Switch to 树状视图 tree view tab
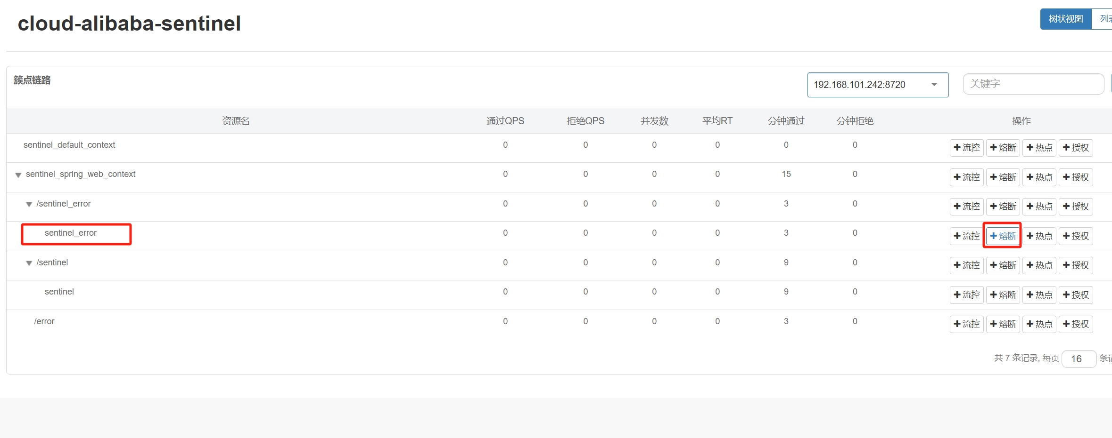The height and width of the screenshot is (438, 1112). click(x=1065, y=19)
